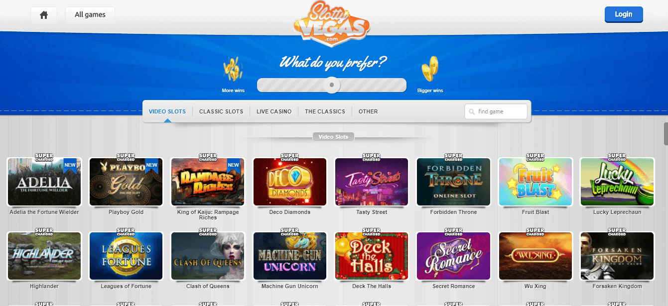Click the magnifier icon in search box

471,111
